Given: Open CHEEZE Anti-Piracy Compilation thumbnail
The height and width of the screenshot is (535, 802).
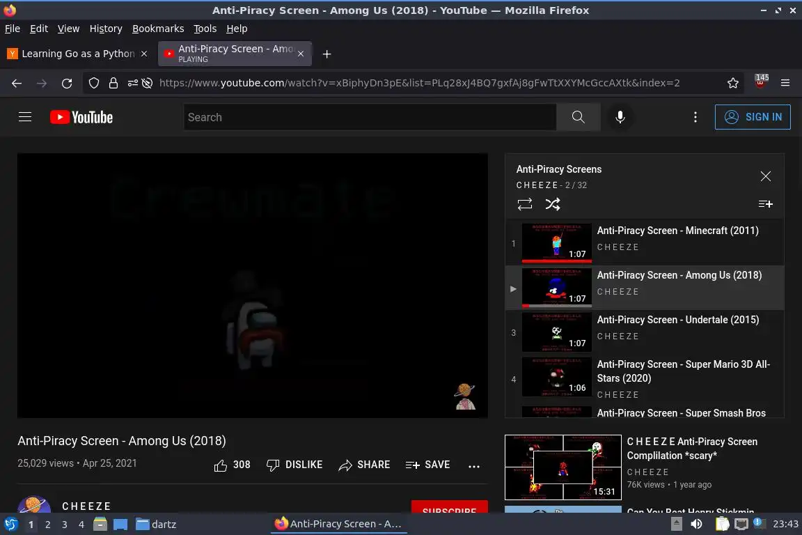Looking at the screenshot, I should [x=563, y=467].
